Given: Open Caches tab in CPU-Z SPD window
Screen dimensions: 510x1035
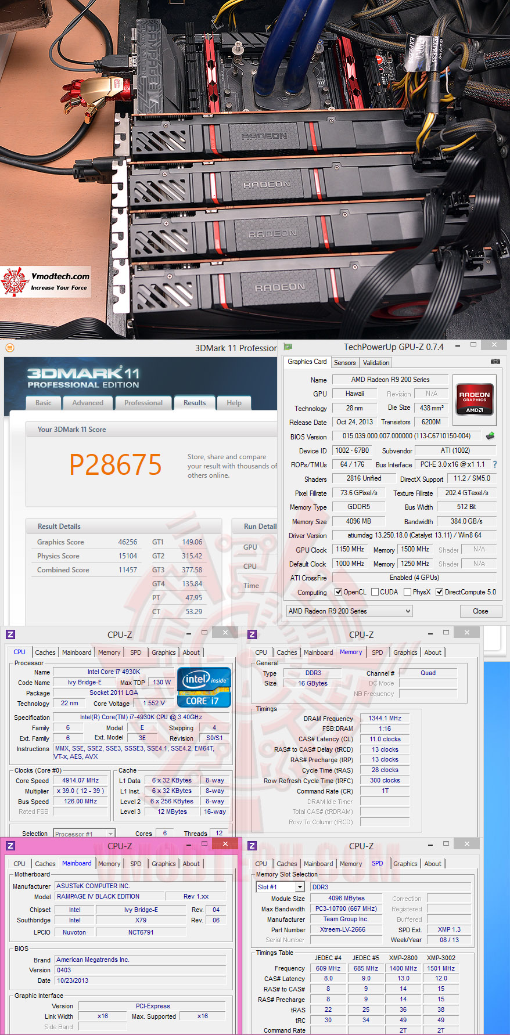Looking at the screenshot, I should point(287,864).
